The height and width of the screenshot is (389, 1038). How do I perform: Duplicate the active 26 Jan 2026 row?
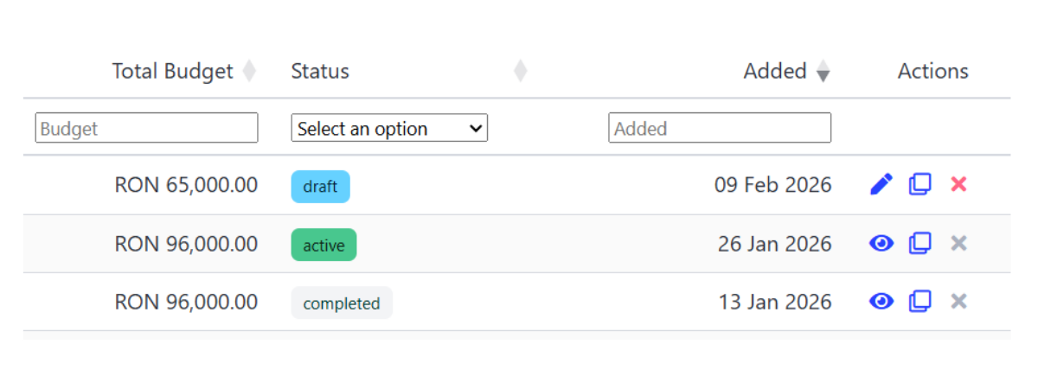(919, 244)
